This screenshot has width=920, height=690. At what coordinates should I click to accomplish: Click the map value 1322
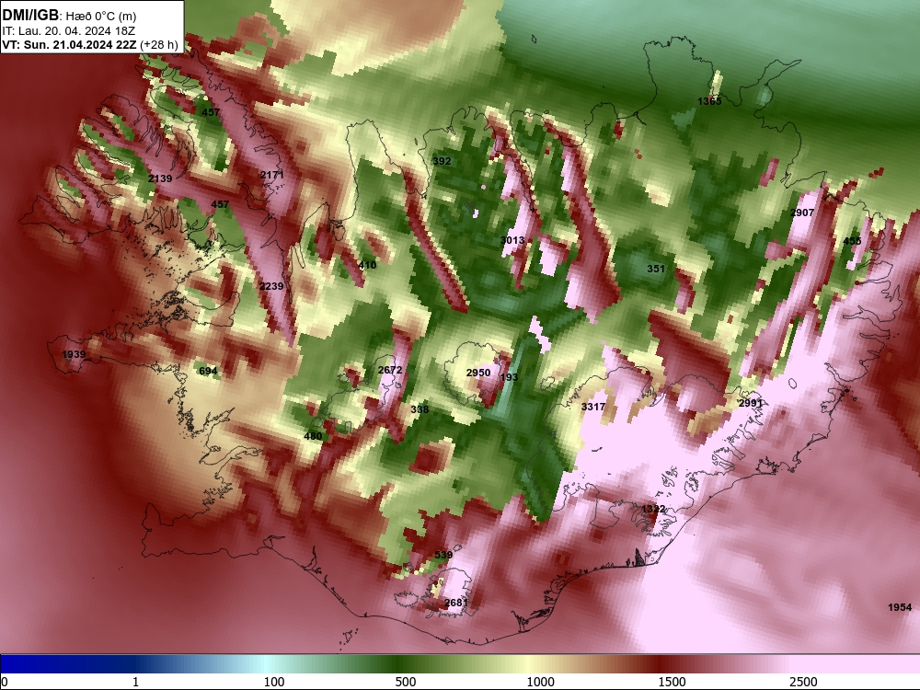click(653, 509)
